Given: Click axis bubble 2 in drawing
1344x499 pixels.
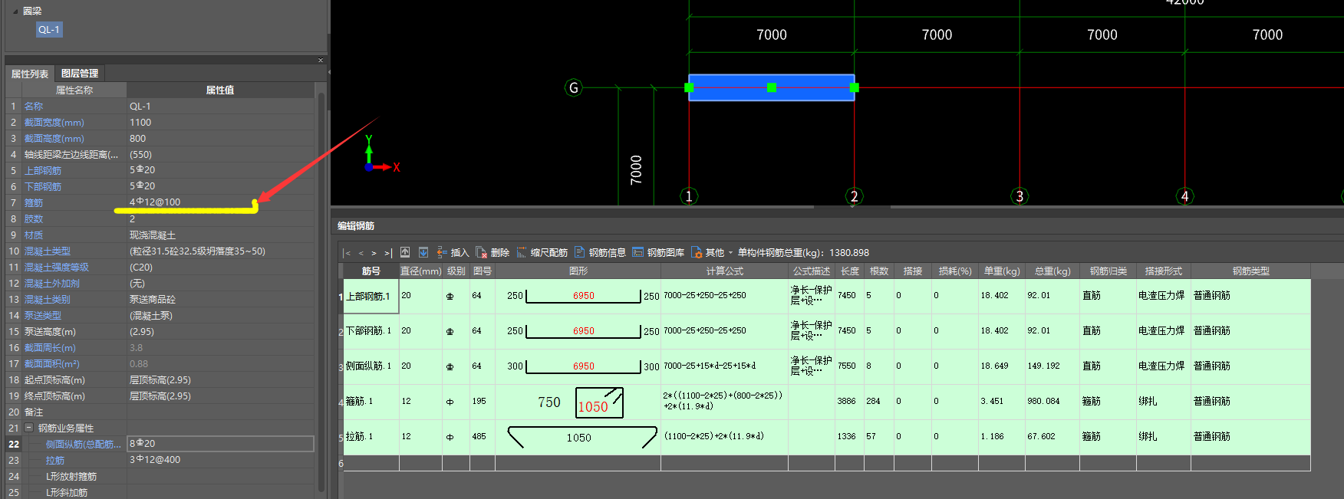Looking at the screenshot, I should pyautogui.click(x=855, y=196).
